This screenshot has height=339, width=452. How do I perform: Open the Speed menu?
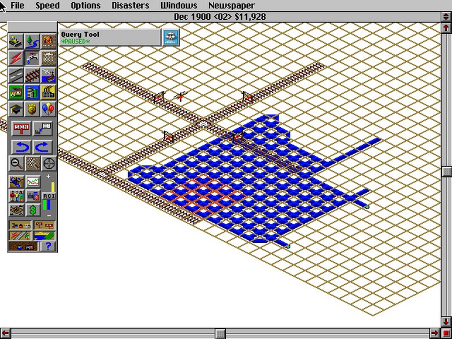pyautogui.click(x=47, y=6)
